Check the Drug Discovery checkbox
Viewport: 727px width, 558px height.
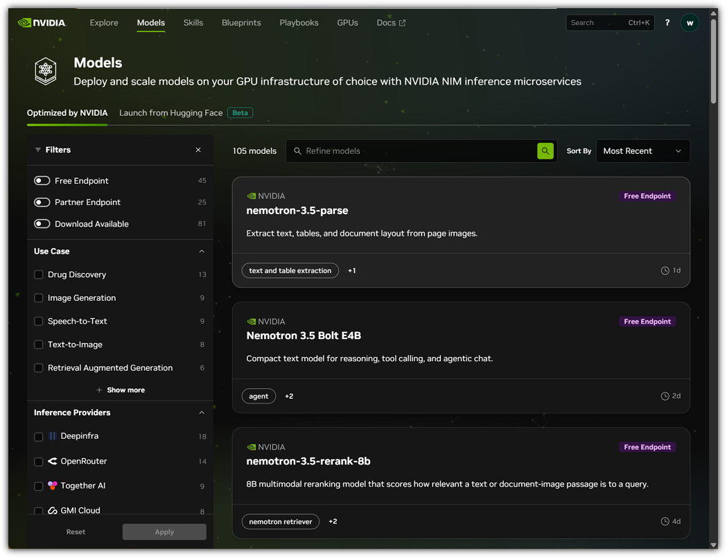[39, 274]
